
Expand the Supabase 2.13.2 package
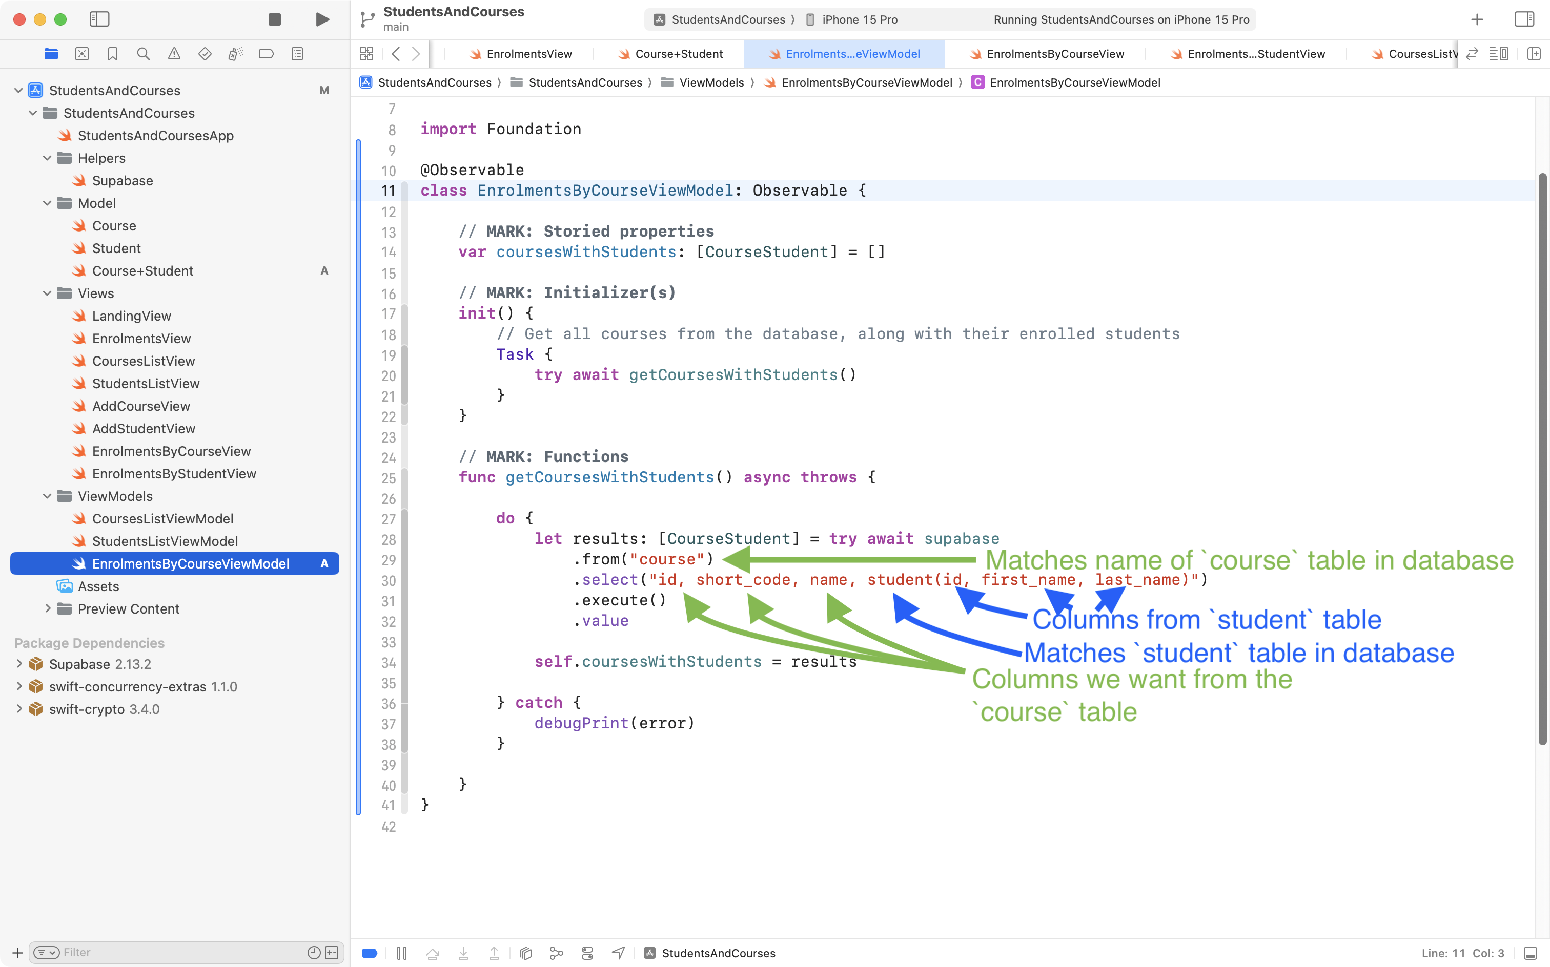coord(19,664)
